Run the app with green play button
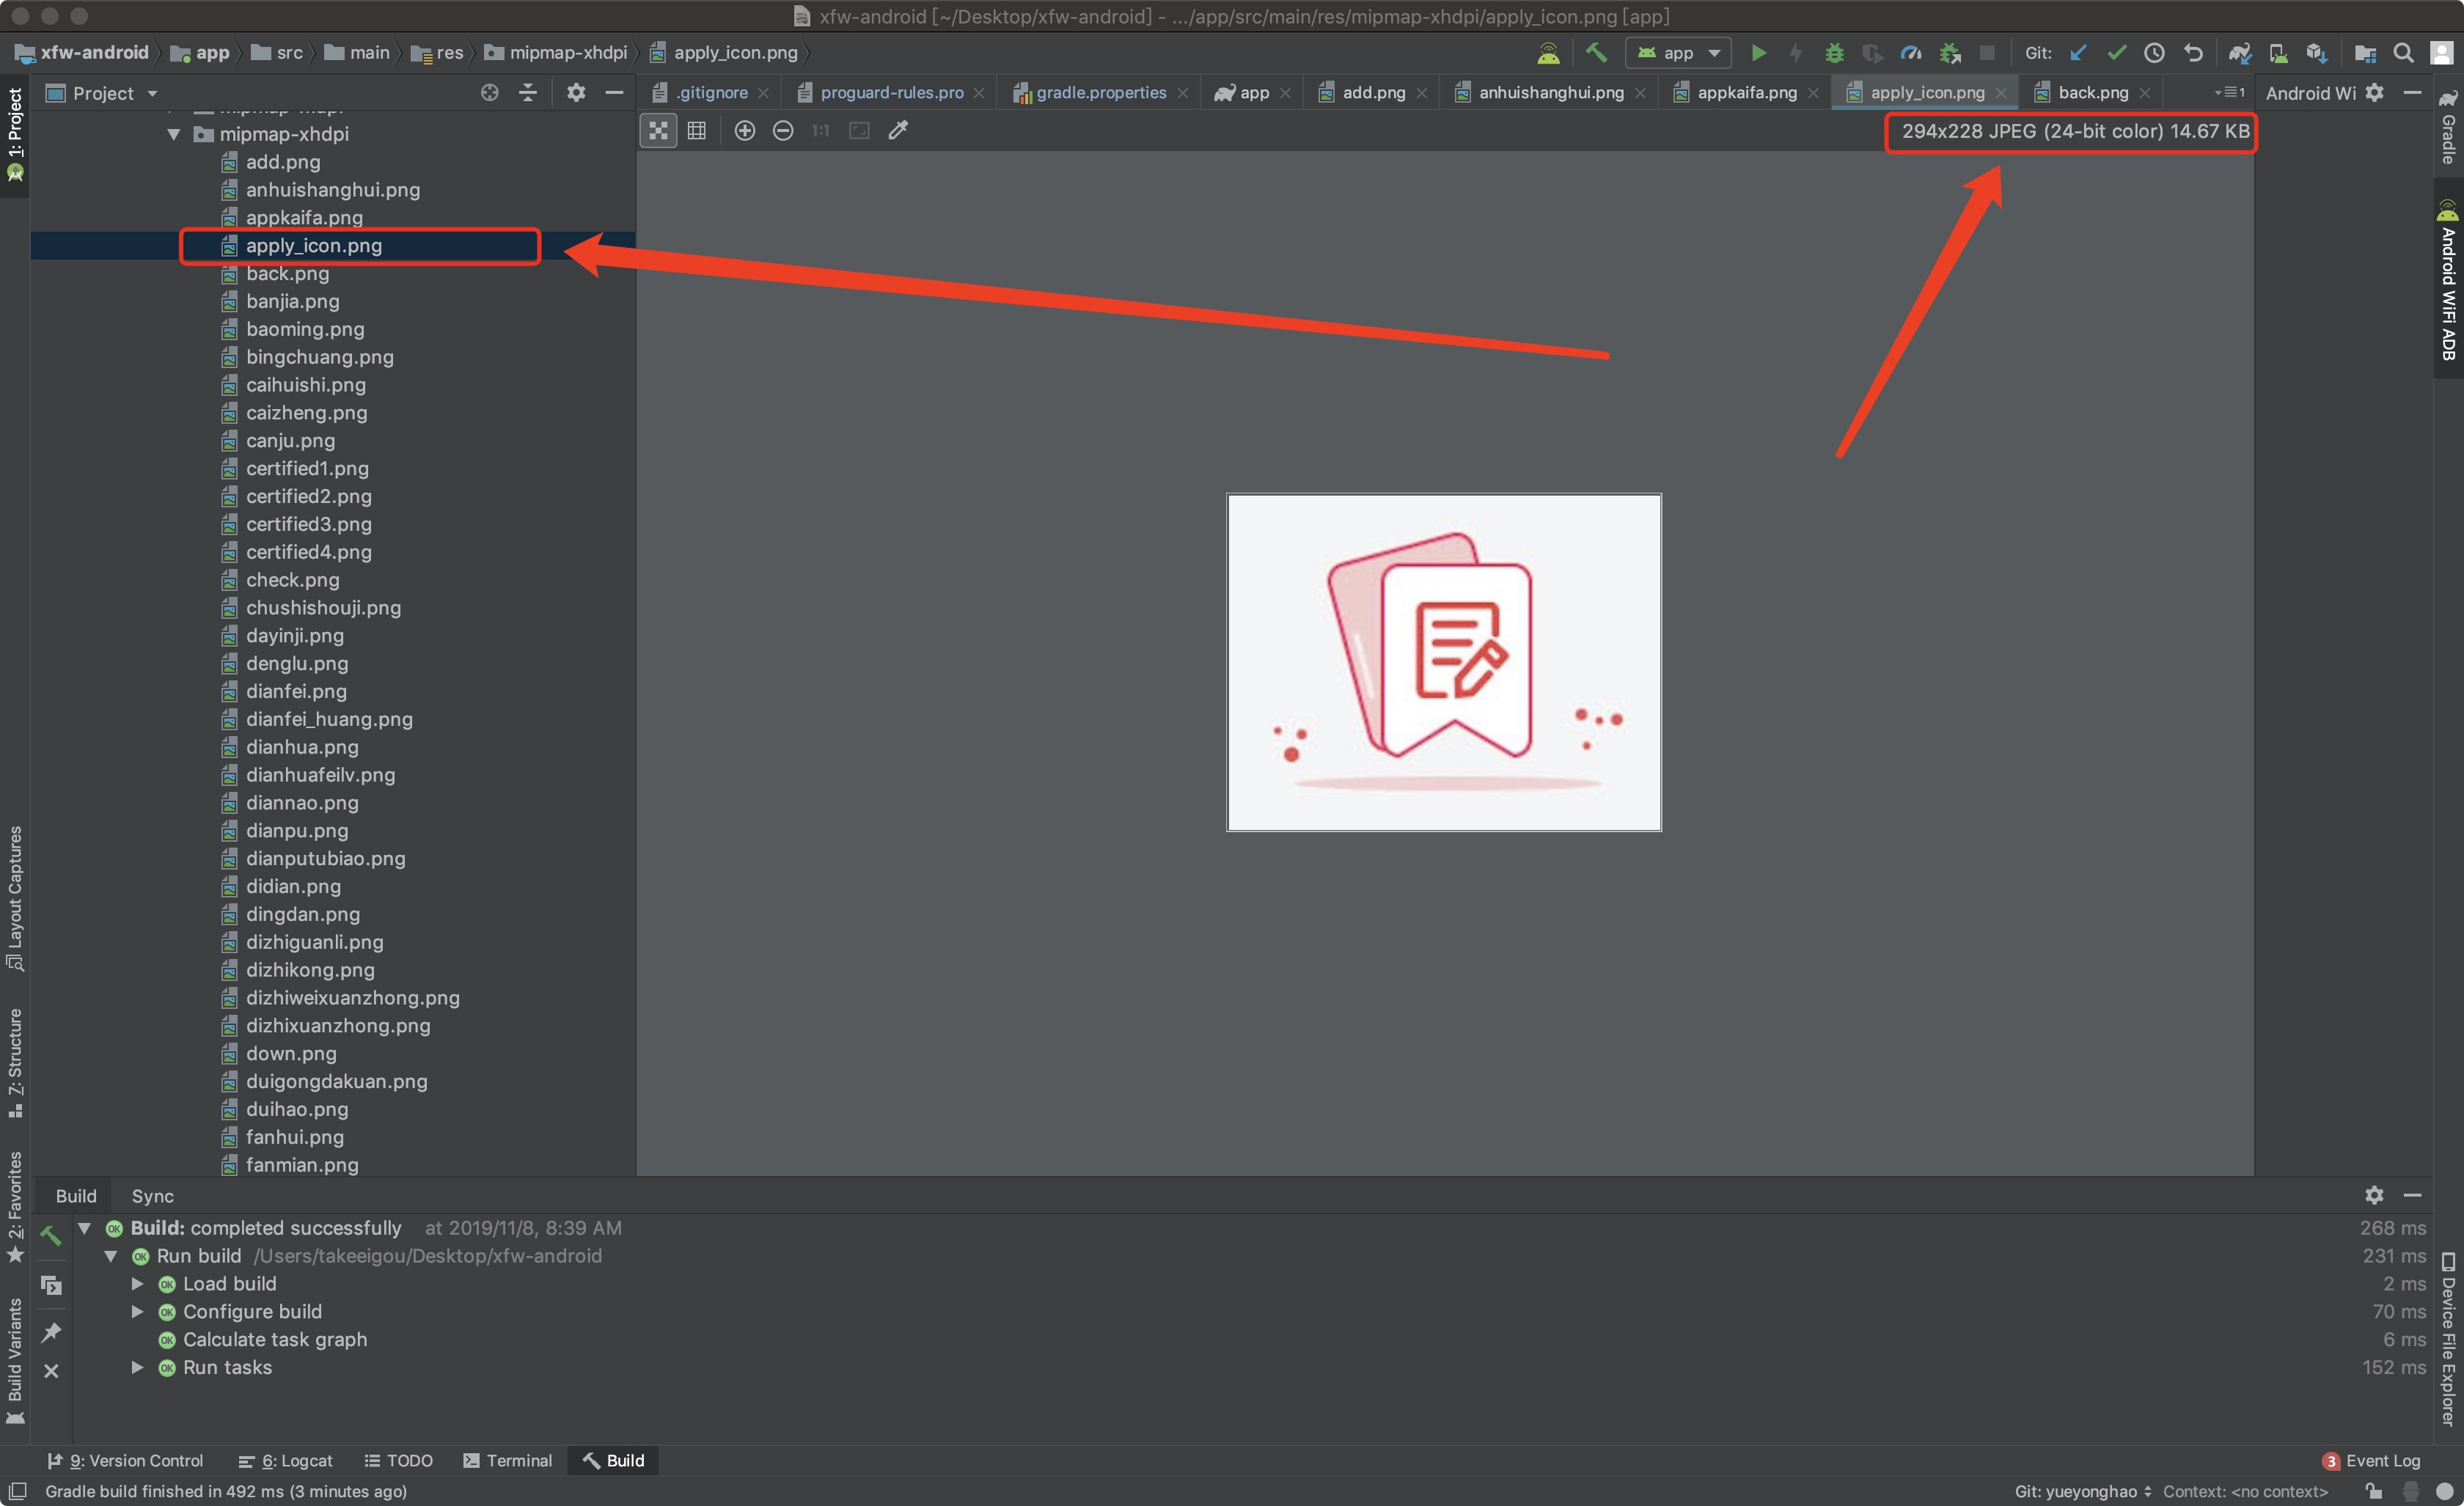The image size is (2464, 1506). coord(1759,53)
